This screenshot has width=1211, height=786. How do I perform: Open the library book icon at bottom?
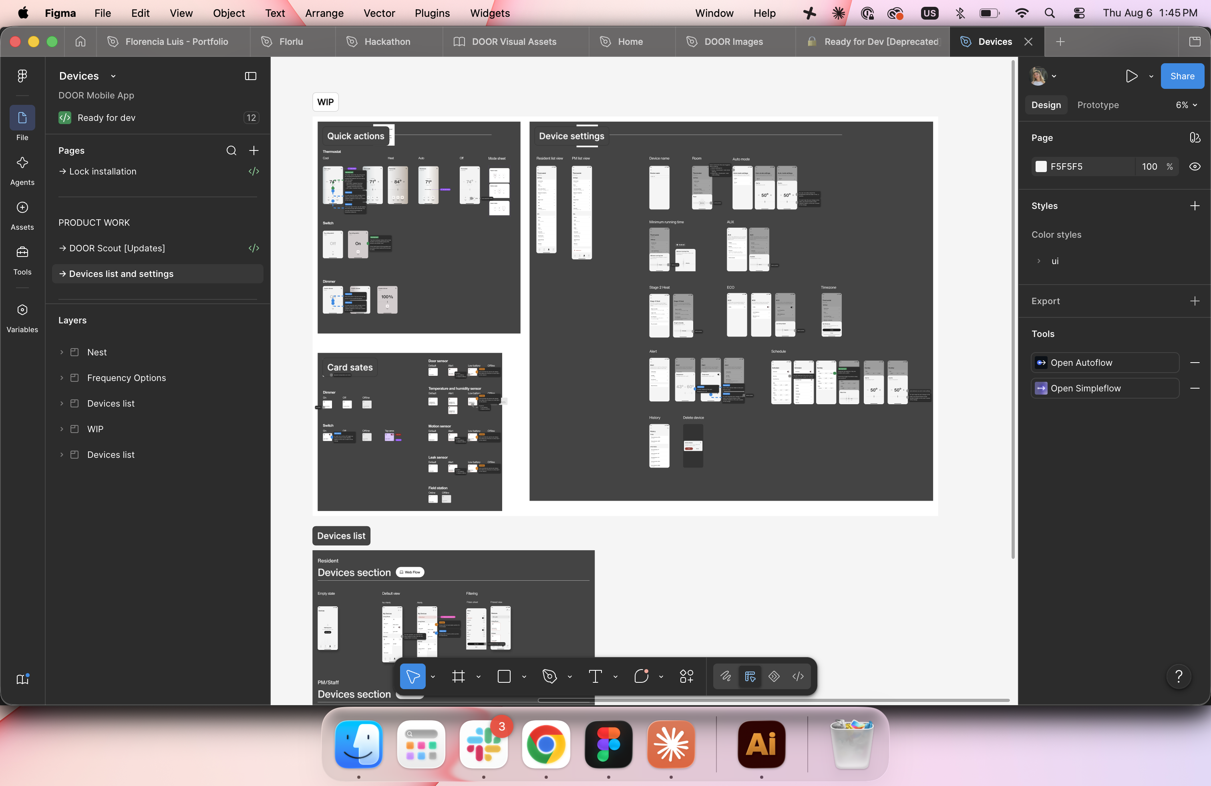click(x=22, y=679)
